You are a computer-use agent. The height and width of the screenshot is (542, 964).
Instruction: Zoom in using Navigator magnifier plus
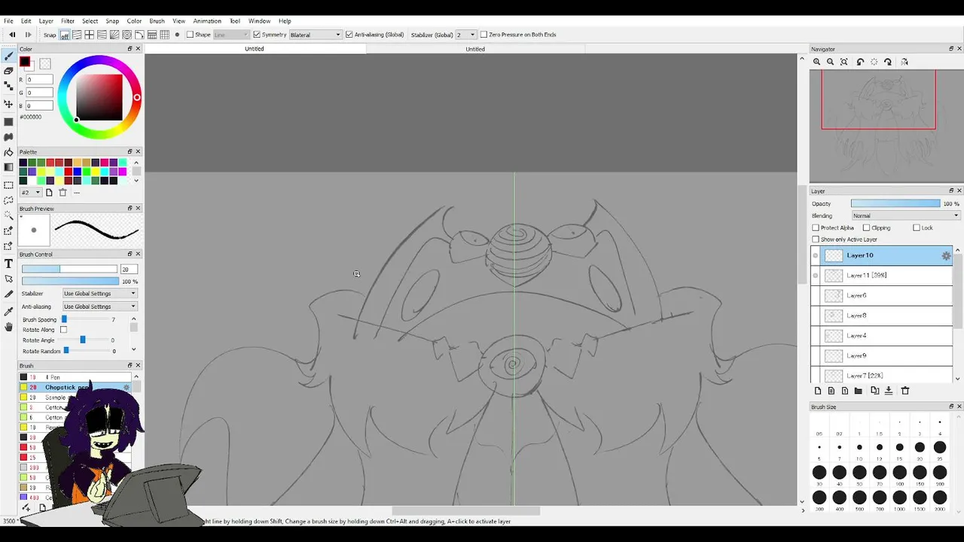point(816,62)
